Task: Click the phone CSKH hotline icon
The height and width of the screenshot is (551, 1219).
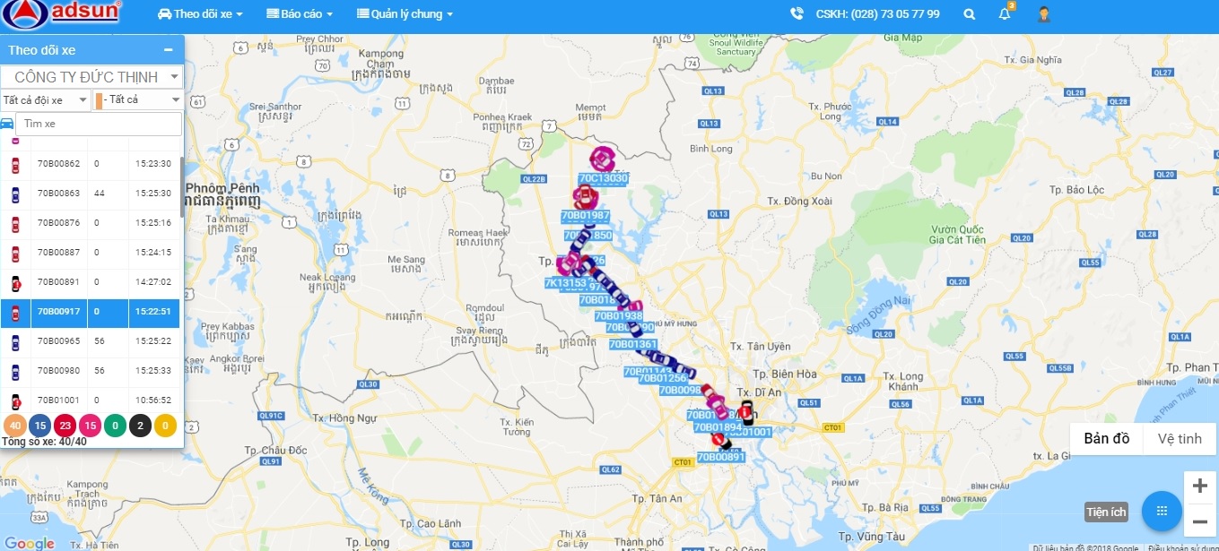Action: click(797, 14)
